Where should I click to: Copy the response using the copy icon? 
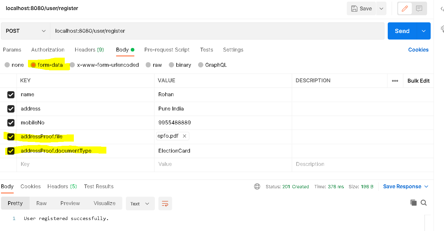click(413, 202)
